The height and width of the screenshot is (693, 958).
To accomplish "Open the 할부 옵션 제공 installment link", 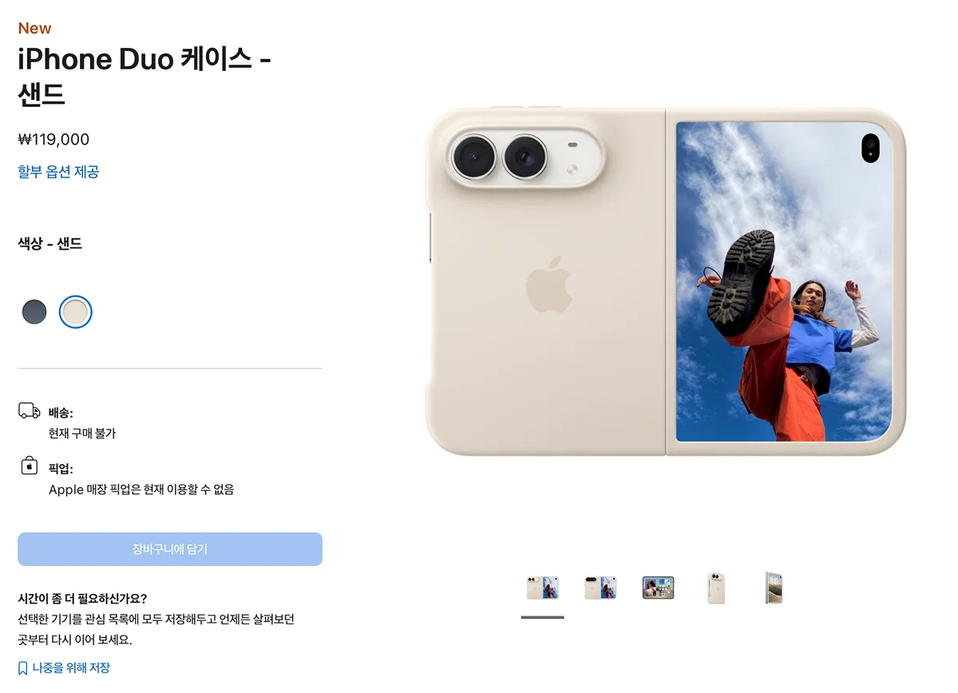I will click(58, 172).
